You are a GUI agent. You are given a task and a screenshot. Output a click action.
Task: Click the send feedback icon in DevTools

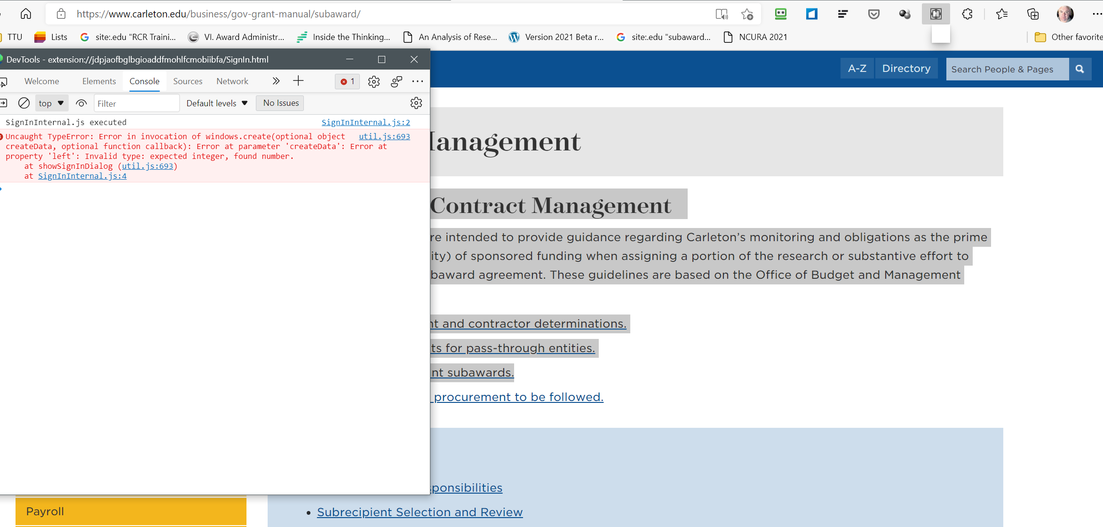(396, 81)
